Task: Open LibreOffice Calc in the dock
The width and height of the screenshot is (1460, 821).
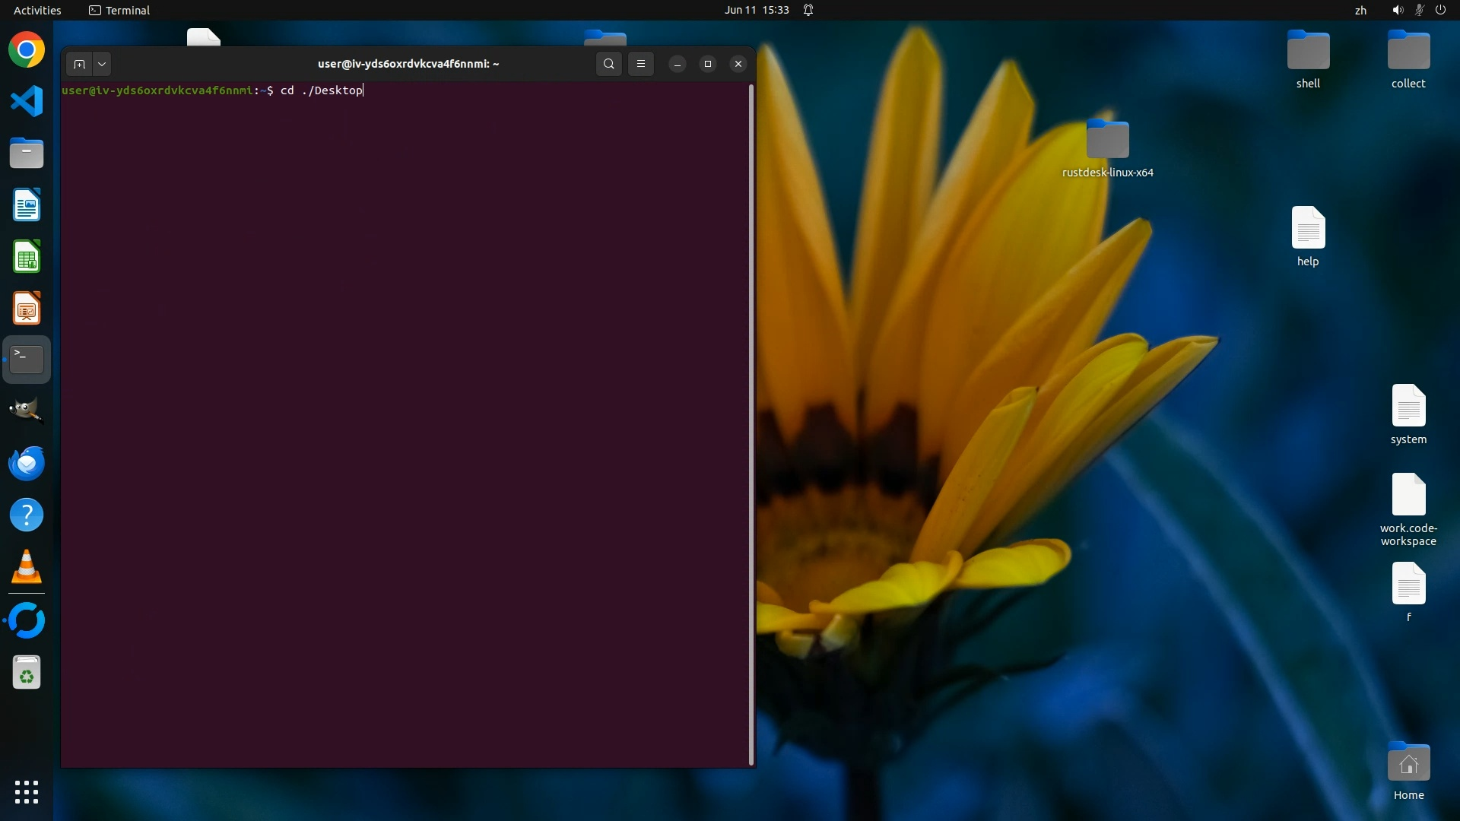Action: point(27,257)
